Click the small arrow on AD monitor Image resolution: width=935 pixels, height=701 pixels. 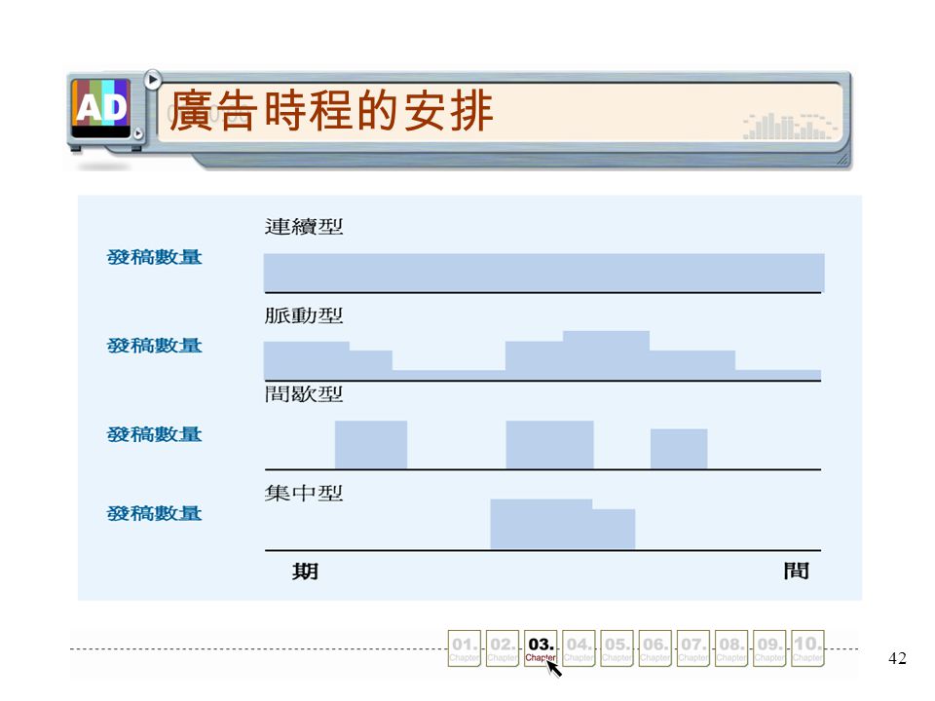point(137,133)
